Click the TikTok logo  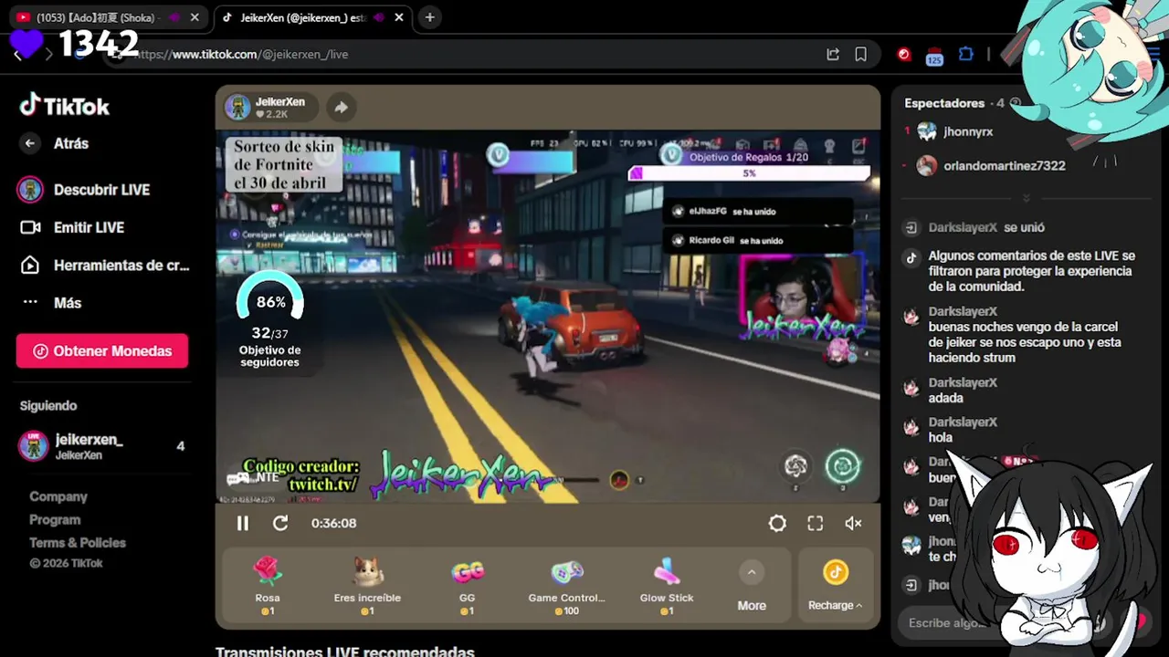click(65, 106)
